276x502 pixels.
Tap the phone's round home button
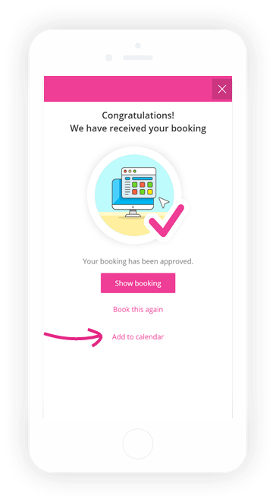(138, 444)
